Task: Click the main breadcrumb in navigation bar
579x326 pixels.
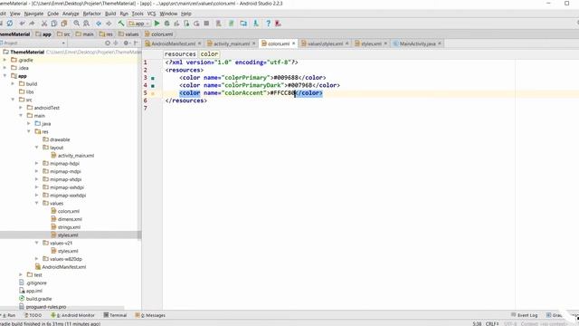Action: 85,34
